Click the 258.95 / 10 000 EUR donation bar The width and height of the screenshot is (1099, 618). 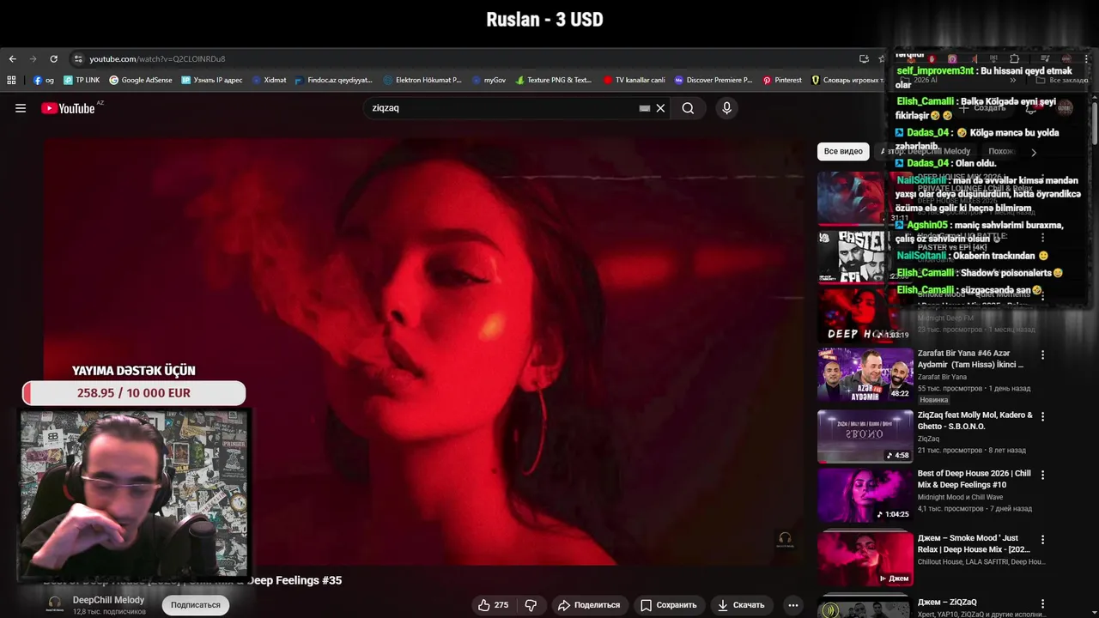(x=134, y=393)
